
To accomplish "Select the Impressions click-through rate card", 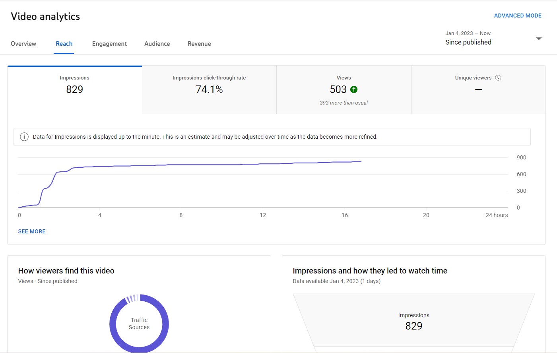I will click(x=209, y=90).
